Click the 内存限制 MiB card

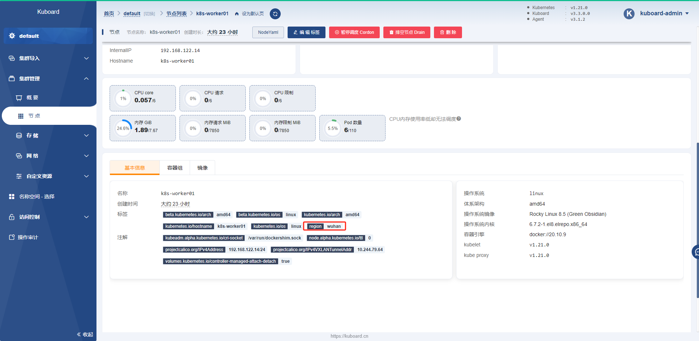pyautogui.click(x=283, y=128)
